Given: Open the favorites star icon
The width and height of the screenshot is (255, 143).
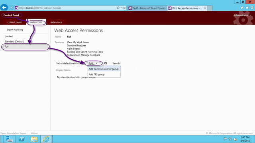Looking at the screenshot, I should tap(247, 8).
